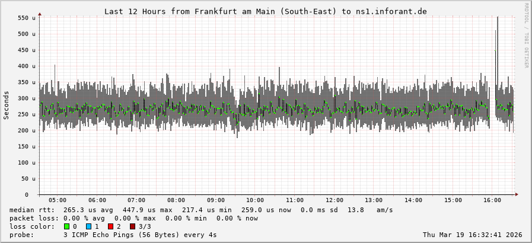This screenshot has width=532, height=243.
Task: Click the 550 u y-axis label
Action: (26, 18)
